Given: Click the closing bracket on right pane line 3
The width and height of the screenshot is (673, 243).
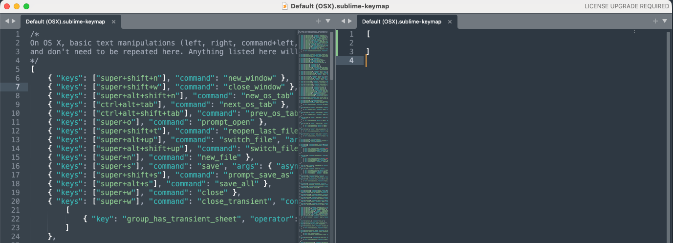Looking at the screenshot, I should click(x=368, y=52).
